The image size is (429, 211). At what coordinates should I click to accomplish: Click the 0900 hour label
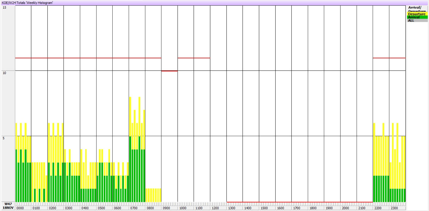tap(167, 208)
